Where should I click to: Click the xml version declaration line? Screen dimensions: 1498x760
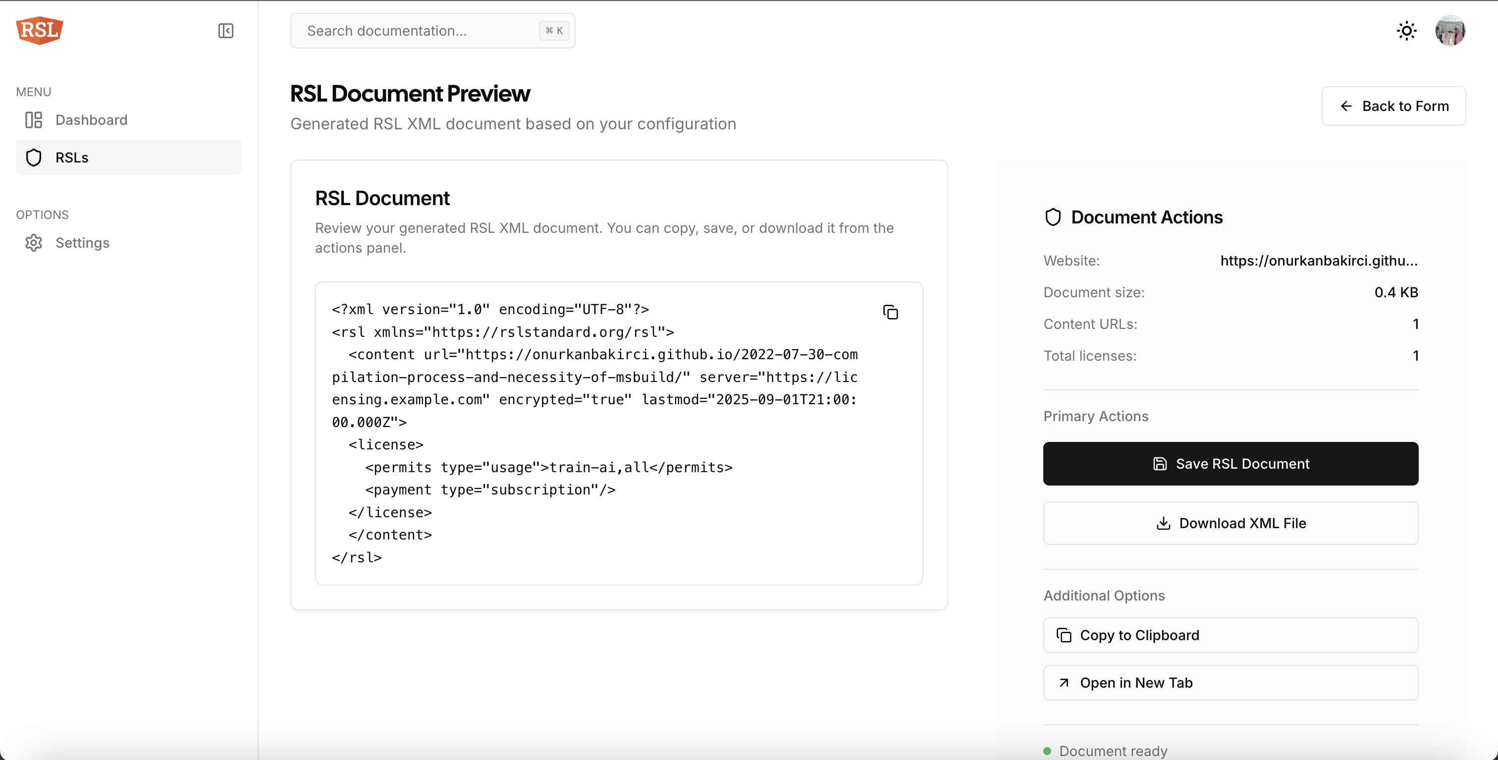coord(490,309)
